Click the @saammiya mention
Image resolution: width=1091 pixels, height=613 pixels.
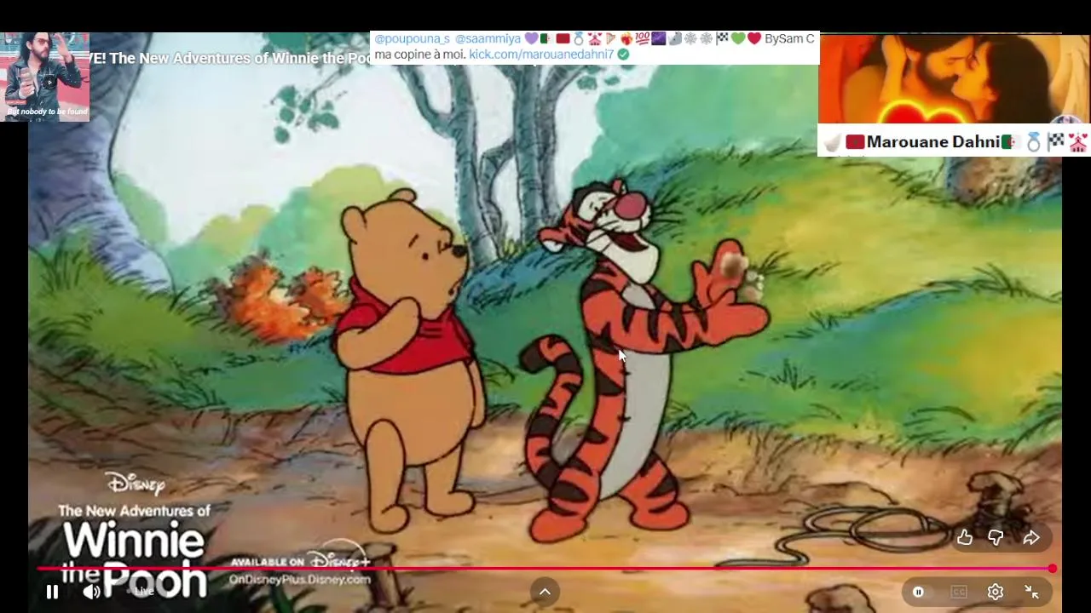pyautogui.click(x=488, y=38)
